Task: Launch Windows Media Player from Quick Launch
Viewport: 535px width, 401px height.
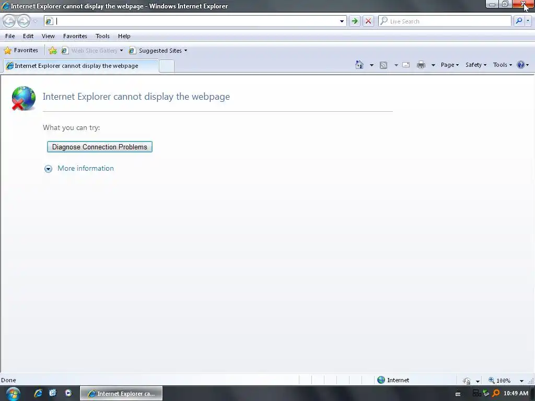Action: [68, 393]
